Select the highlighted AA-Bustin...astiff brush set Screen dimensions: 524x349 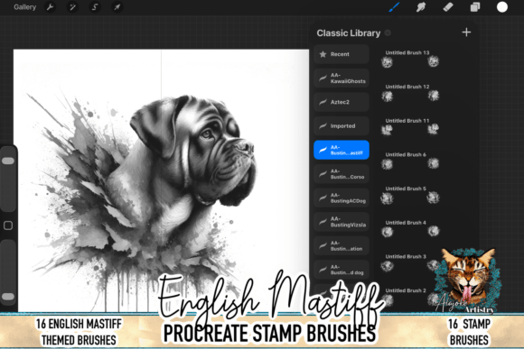342,150
